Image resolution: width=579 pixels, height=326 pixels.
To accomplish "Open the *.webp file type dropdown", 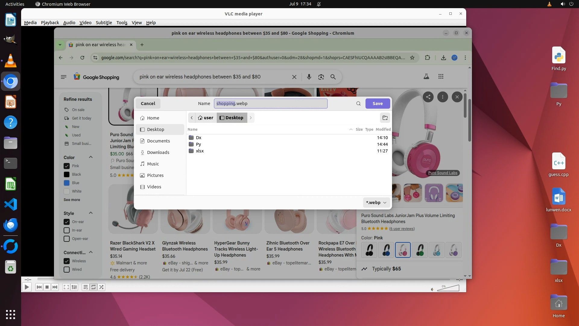I will [376, 203].
